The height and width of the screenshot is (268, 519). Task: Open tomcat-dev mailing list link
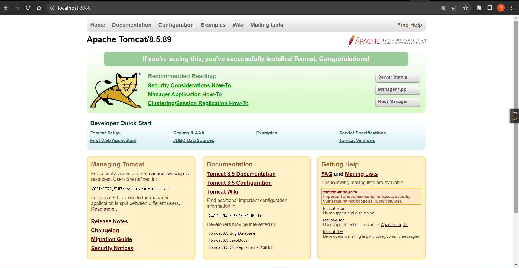pos(333,232)
